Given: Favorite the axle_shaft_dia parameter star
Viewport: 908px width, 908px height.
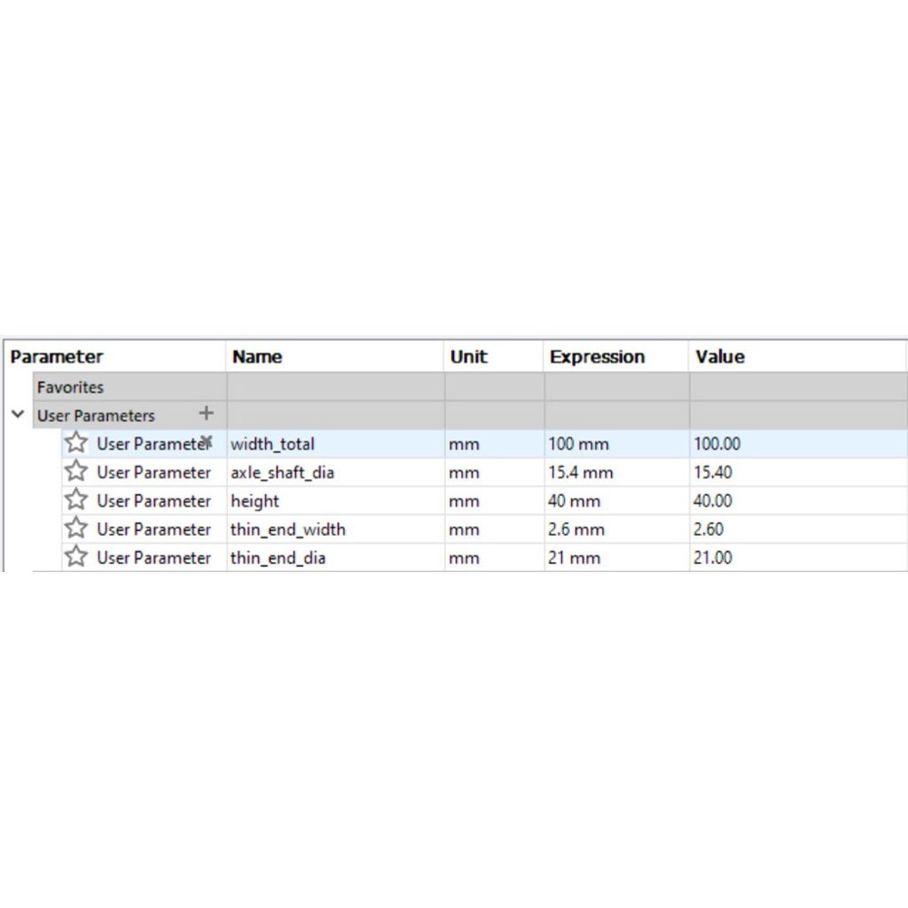Looking at the screenshot, I should 76,471.
